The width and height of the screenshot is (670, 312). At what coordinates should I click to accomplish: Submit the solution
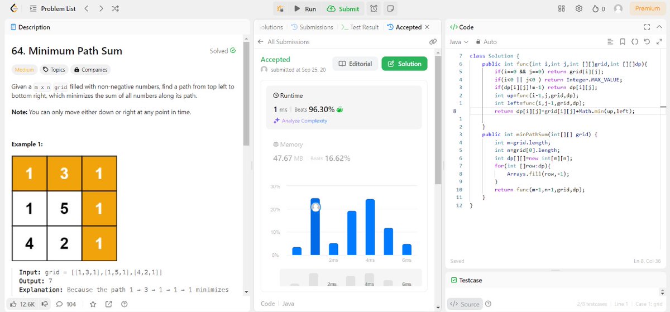tap(343, 9)
